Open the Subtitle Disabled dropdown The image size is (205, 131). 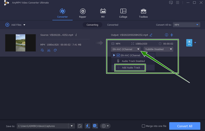tap(158, 49)
